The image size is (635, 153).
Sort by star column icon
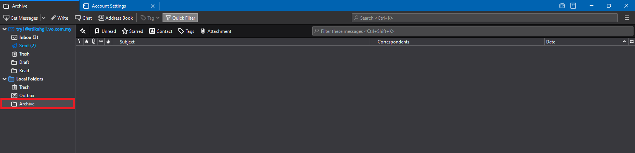(x=87, y=42)
